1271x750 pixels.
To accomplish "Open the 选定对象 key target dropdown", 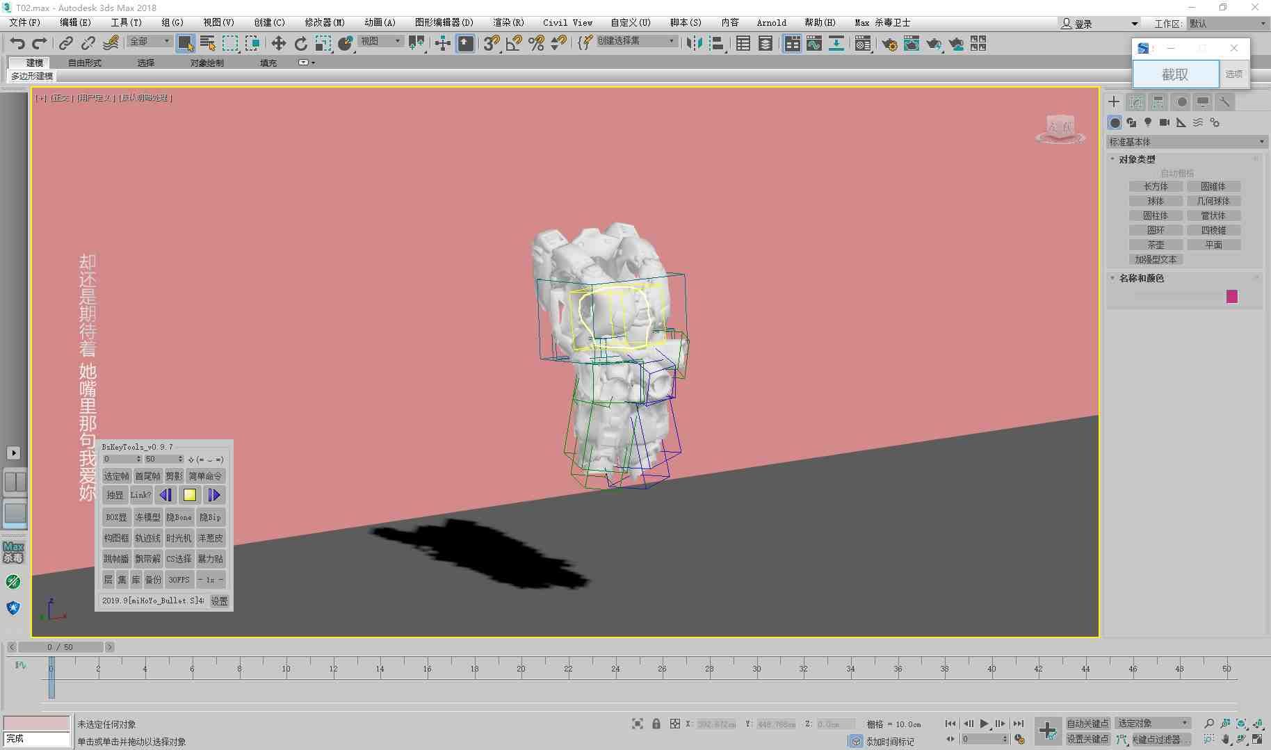I will (1153, 724).
